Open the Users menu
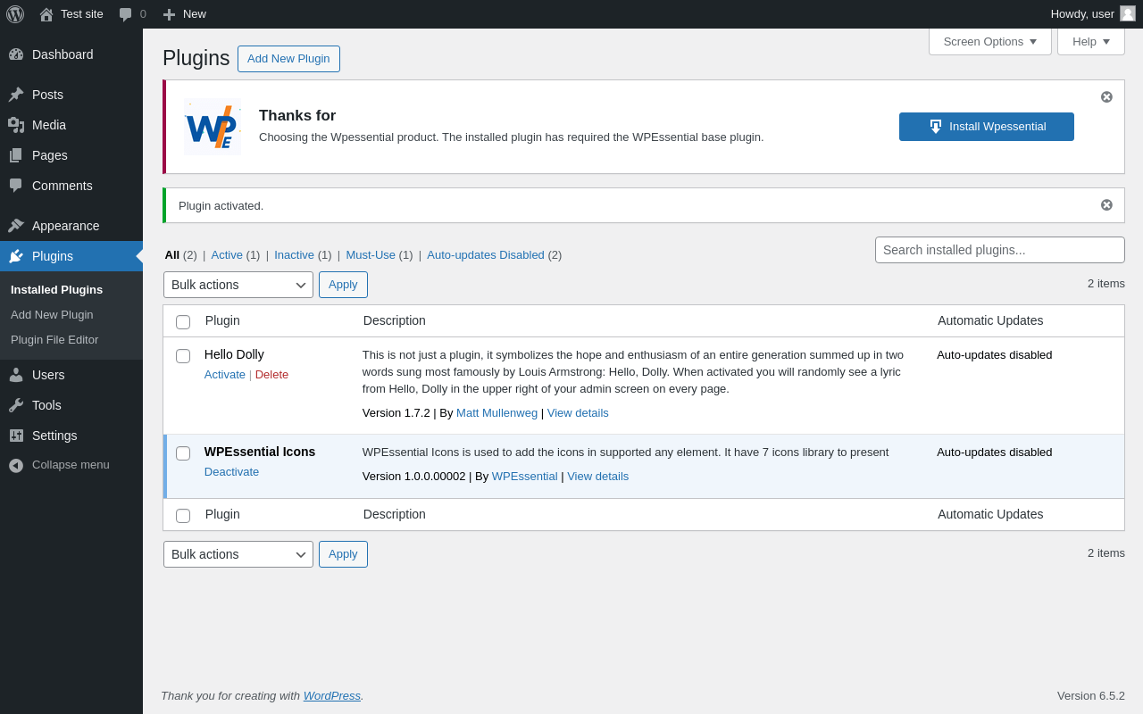Screen dimensions: 1143x714 tap(71, 375)
